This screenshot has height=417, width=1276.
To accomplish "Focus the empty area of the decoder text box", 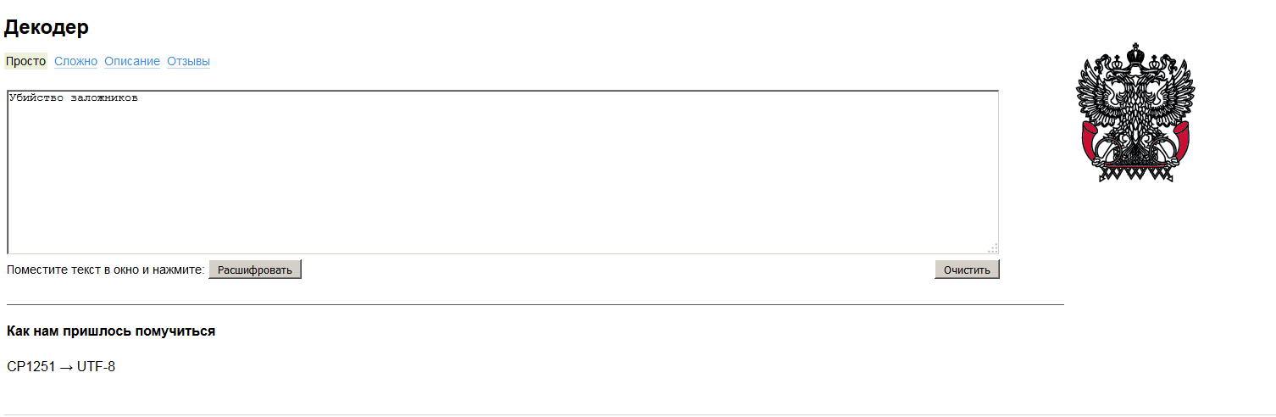I will 502,178.
